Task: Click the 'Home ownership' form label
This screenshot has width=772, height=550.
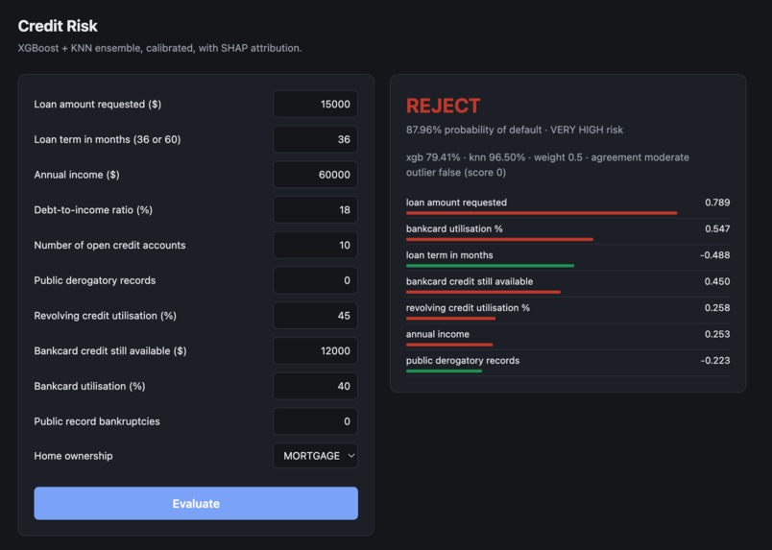Action: point(73,456)
